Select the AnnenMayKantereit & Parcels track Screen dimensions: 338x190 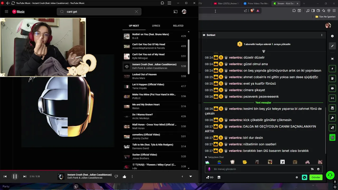(x=155, y=46)
